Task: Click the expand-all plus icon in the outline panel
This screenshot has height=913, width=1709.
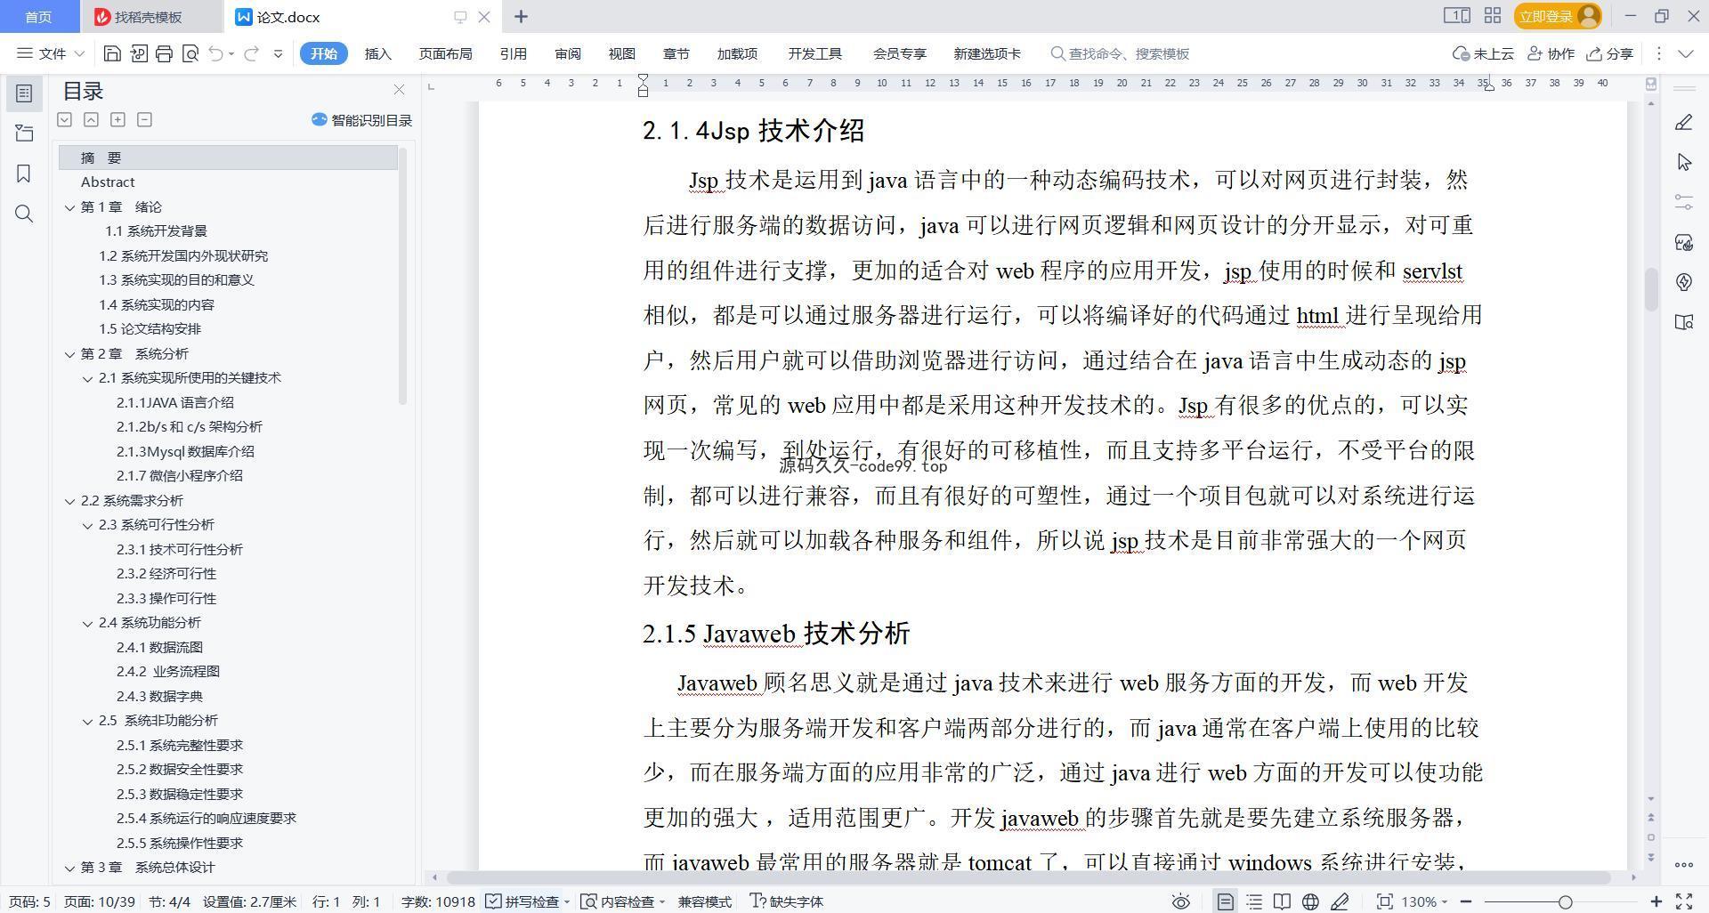Action: click(x=117, y=119)
